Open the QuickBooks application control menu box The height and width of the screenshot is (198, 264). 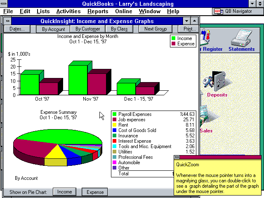4,4
